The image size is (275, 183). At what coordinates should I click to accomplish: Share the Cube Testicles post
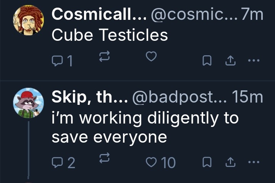pyautogui.click(x=230, y=61)
